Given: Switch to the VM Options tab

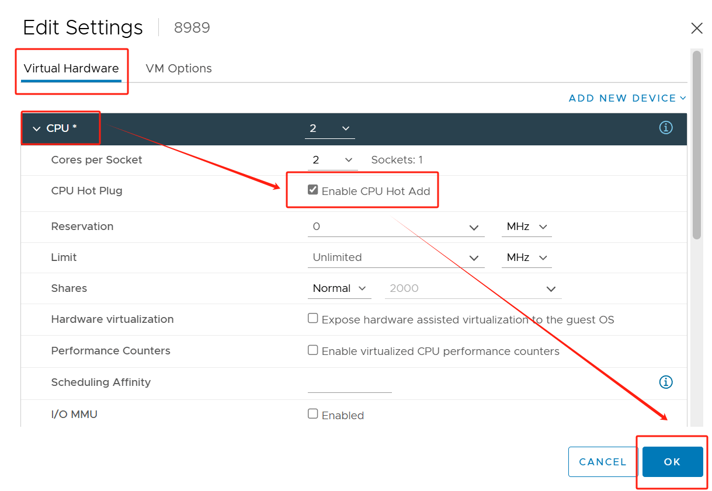Looking at the screenshot, I should click(x=178, y=68).
